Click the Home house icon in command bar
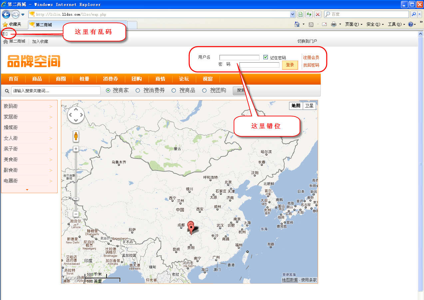The image size is (424, 300). (x=297, y=24)
